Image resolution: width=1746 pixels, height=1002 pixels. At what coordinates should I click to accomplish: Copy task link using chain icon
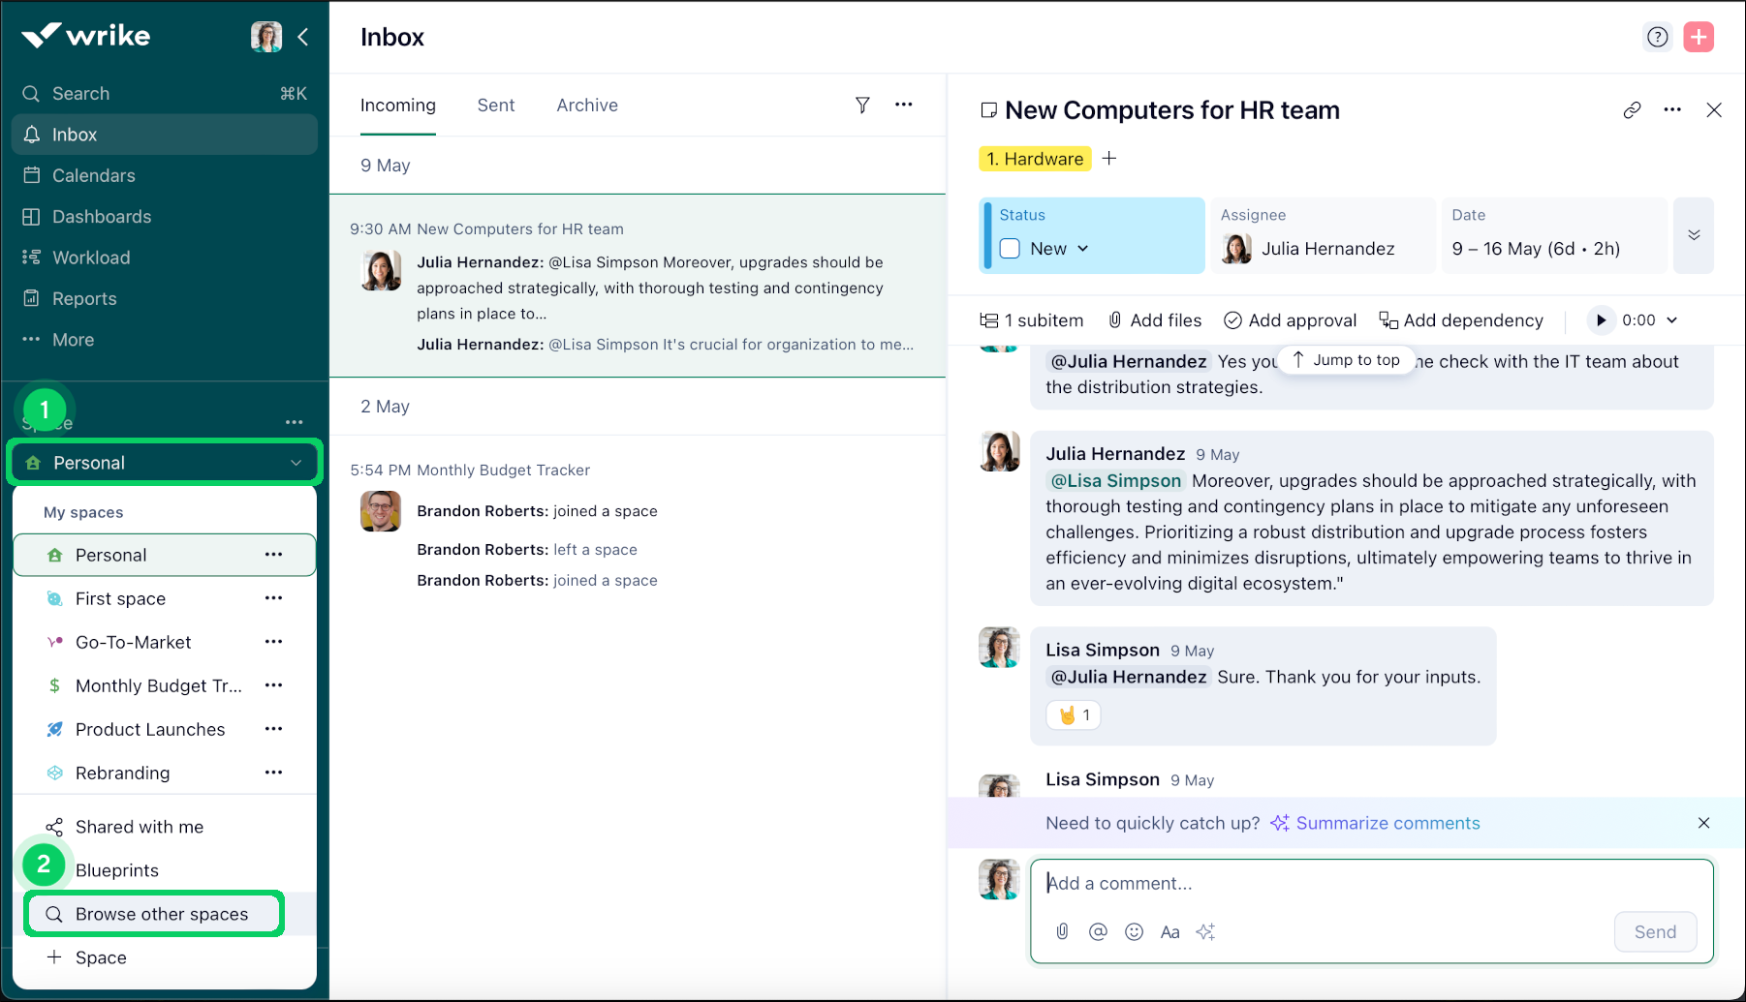click(x=1632, y=110)
